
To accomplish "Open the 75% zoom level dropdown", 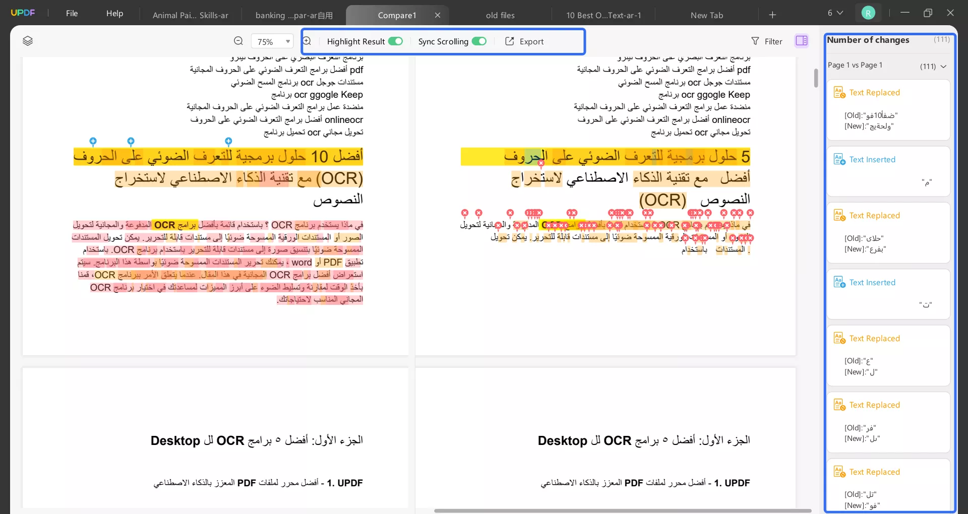I will pyautogui.click(x=272, y=41).
